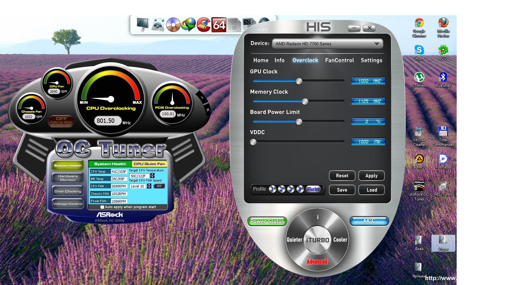Open the FanControl tab
506x285 pixels.
pos(339,60)
